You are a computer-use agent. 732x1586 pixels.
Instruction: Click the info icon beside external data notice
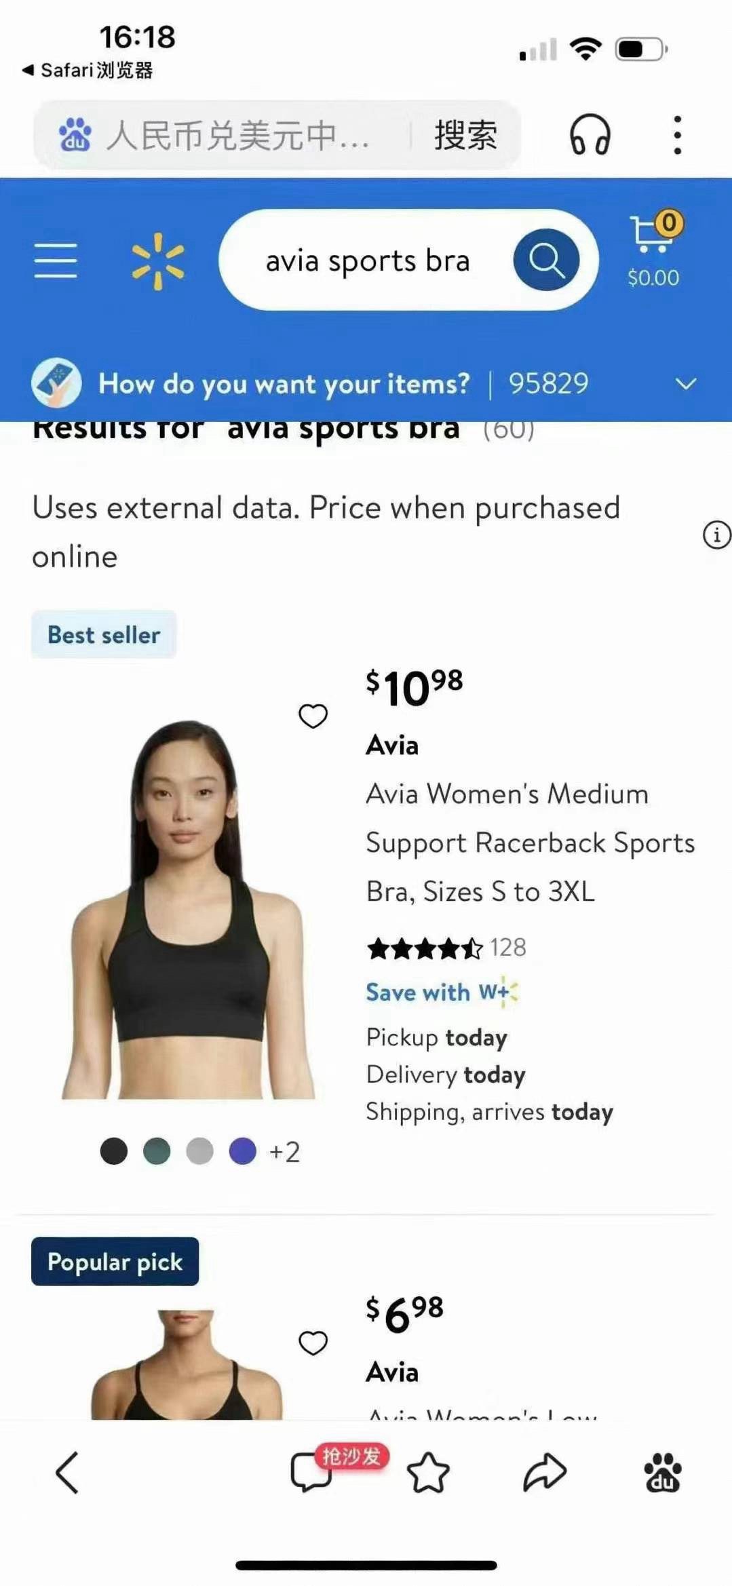coord(716,535)
